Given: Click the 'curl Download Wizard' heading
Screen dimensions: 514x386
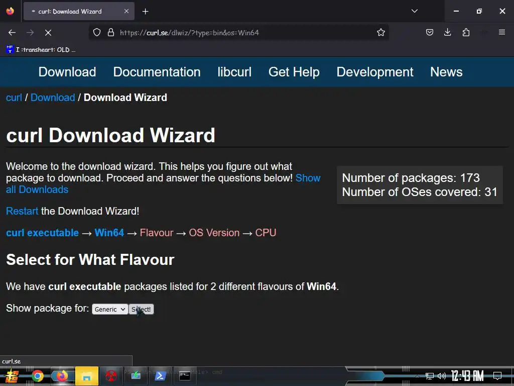Looking at the screenshot, I should point(110,135).
